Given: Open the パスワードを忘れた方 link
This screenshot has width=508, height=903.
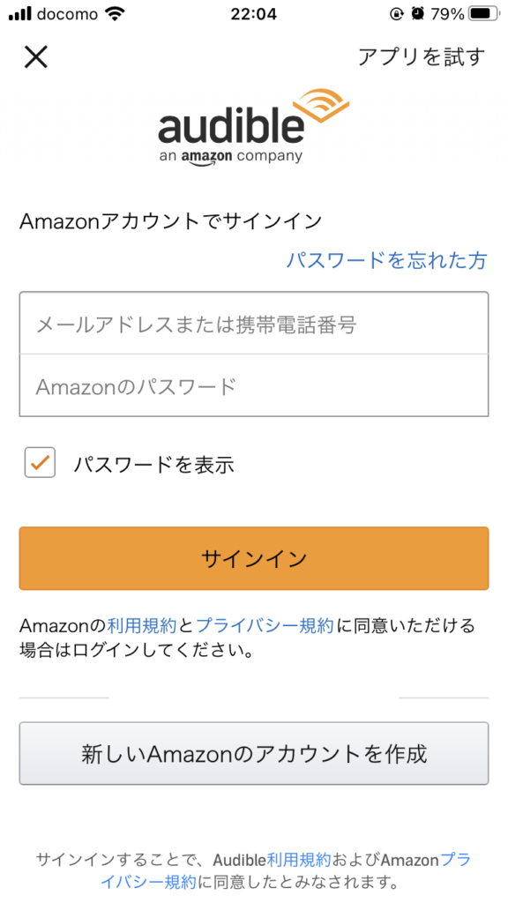Looking at the screenshot, I should coord(387,260).
